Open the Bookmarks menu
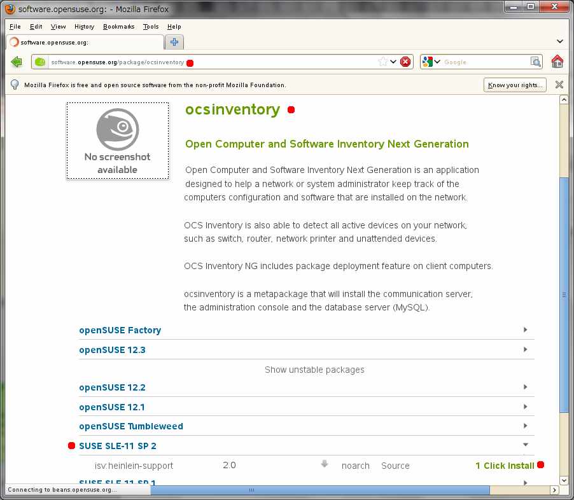This screenshot has height=500, width=574. click(x=118, y=27)
